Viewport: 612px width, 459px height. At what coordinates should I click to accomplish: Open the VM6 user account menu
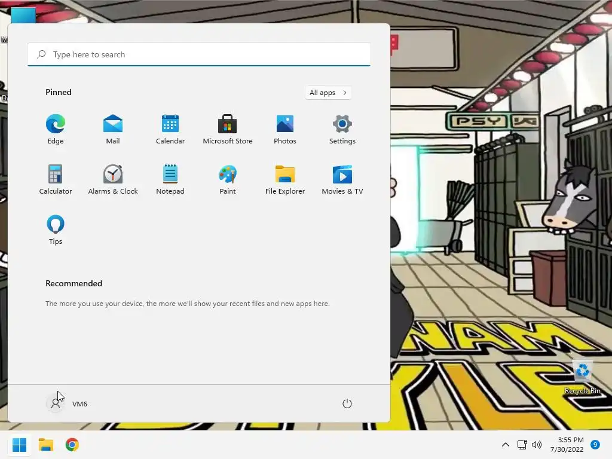[x=67, y=403]
